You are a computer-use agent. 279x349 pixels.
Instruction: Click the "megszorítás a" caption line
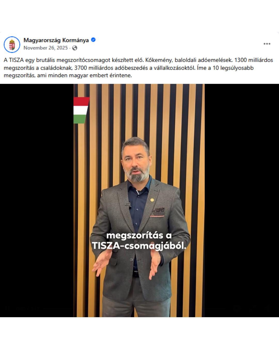point(139,235)
